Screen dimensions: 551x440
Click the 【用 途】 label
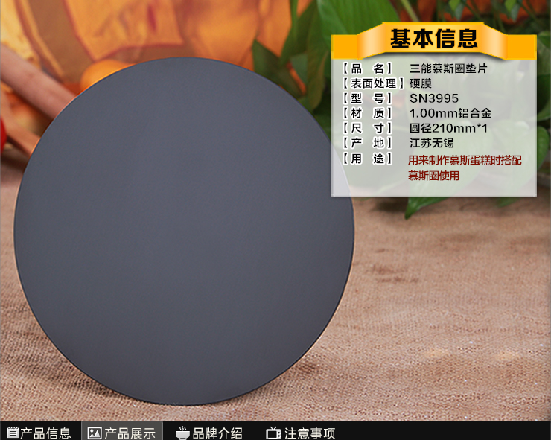[368, 159]
